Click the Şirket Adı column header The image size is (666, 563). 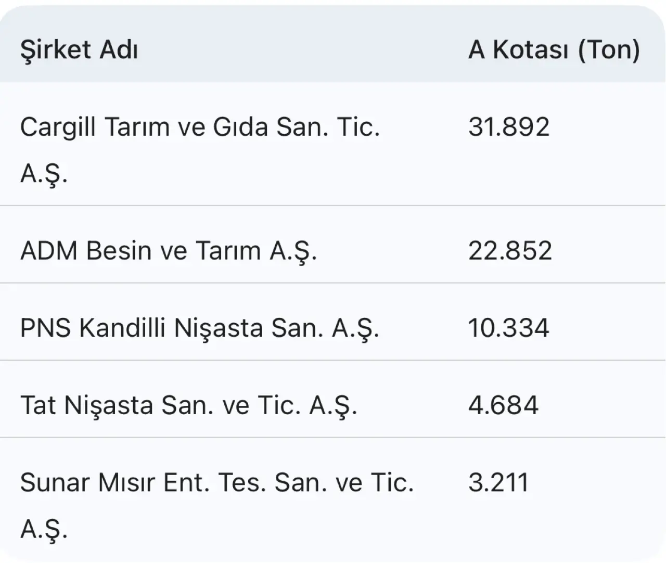79,50
